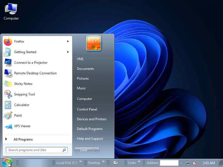223x167 pixels.
Task: Click the 2:45 AM clock
Action: tap(209, 163)
